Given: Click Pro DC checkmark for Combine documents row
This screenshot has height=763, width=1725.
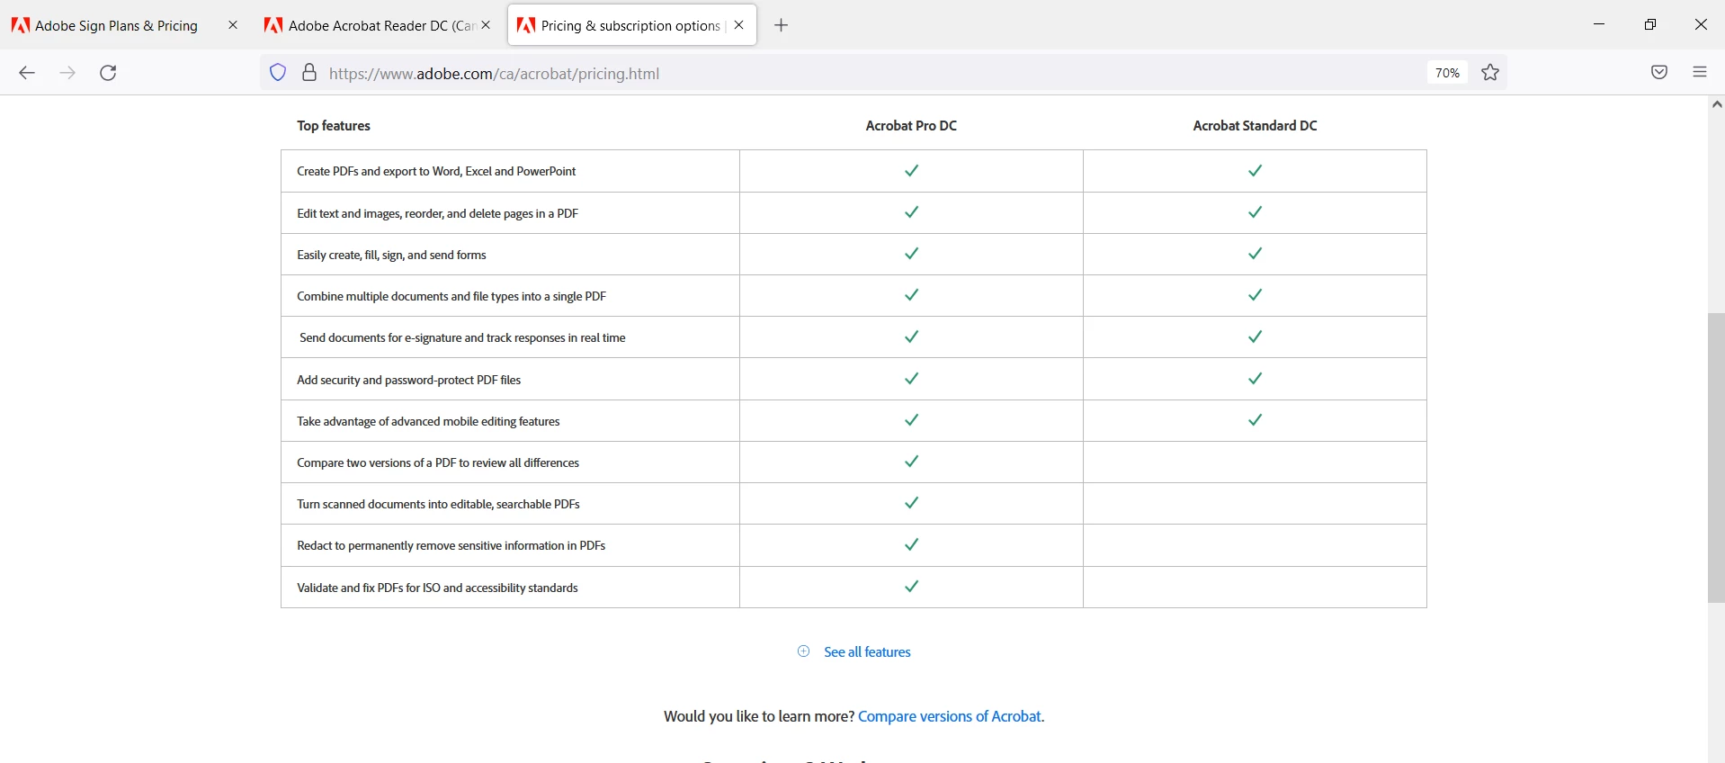Looking at the screenshot, I should click(911, 295).
